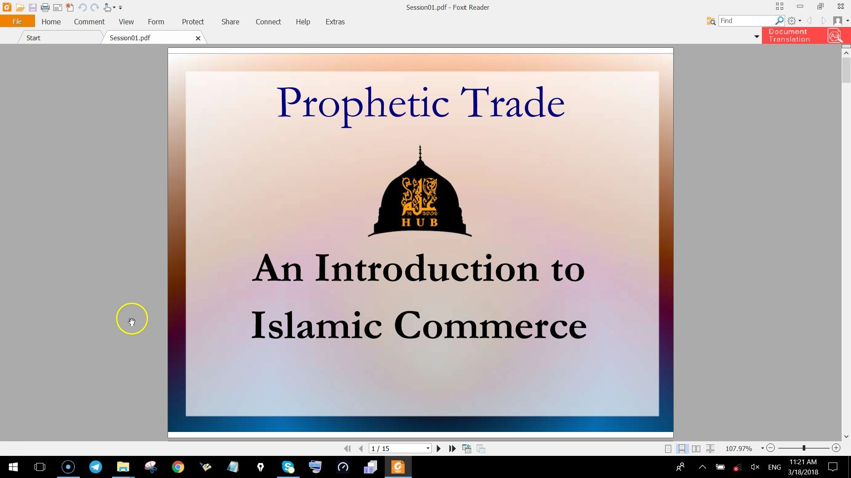Click the orange File button

point(17,21)
